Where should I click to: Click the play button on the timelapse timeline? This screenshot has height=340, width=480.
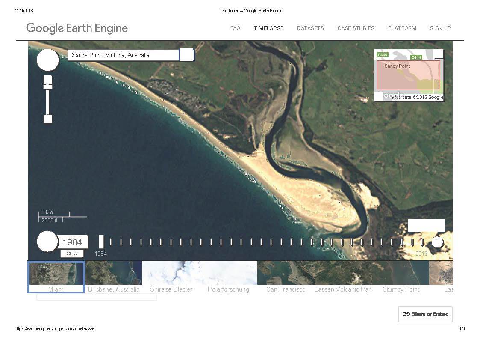coord(47,242)
